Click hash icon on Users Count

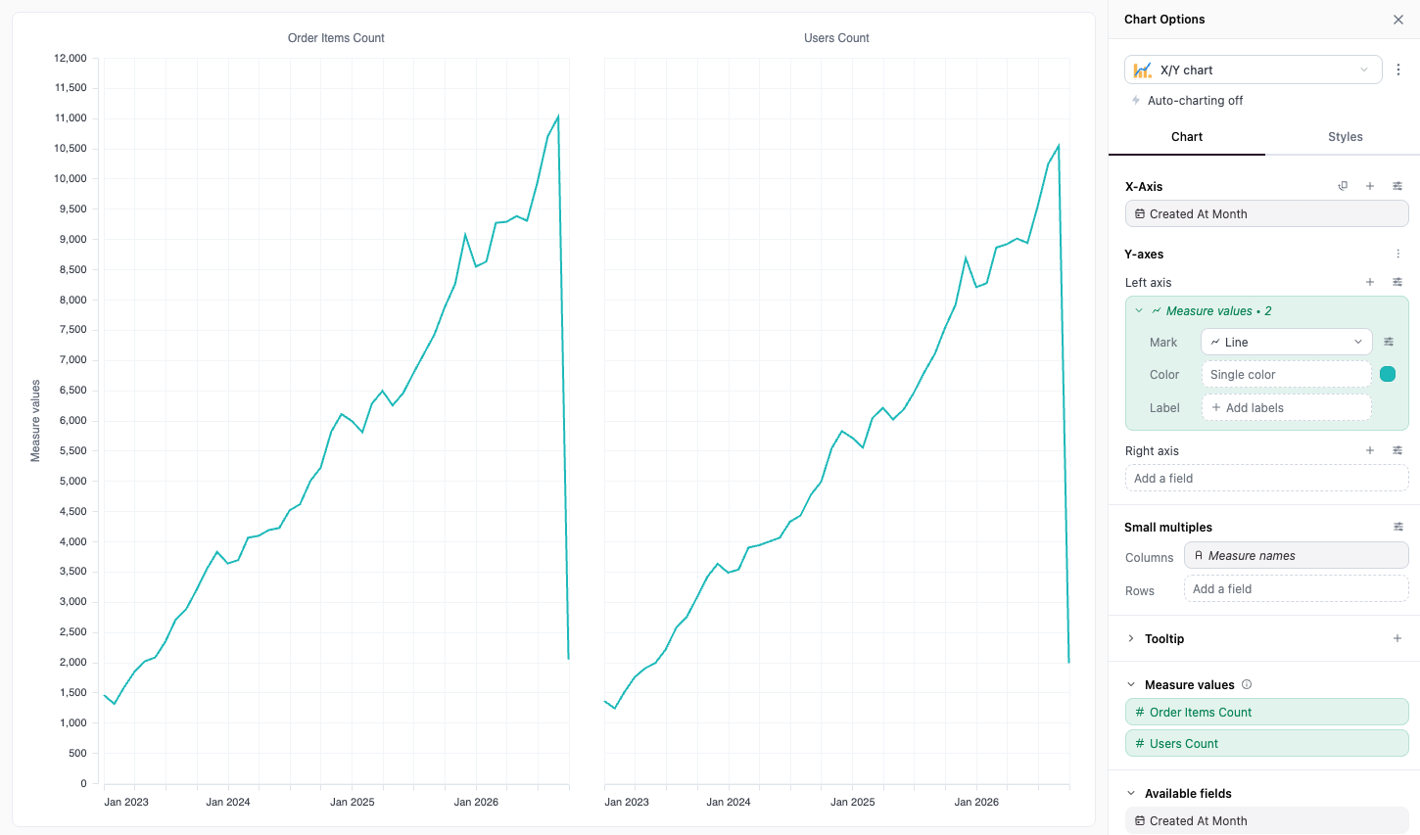pyautogui.click(x=1140, y=743)
